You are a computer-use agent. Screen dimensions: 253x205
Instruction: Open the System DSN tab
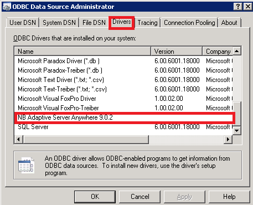[59, 23]
